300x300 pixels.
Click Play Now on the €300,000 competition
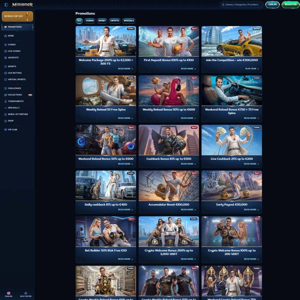pos(252,69)
